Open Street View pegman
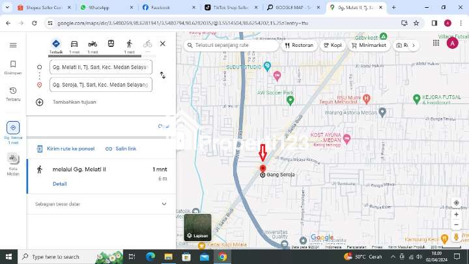This screenshot has height=264, width=469. point(456,237)
